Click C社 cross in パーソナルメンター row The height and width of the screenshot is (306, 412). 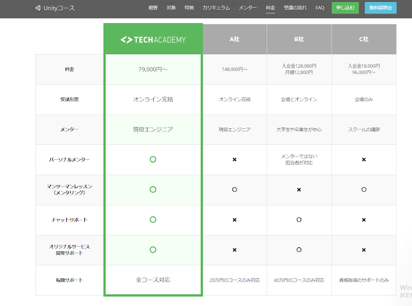pos(364,160)
